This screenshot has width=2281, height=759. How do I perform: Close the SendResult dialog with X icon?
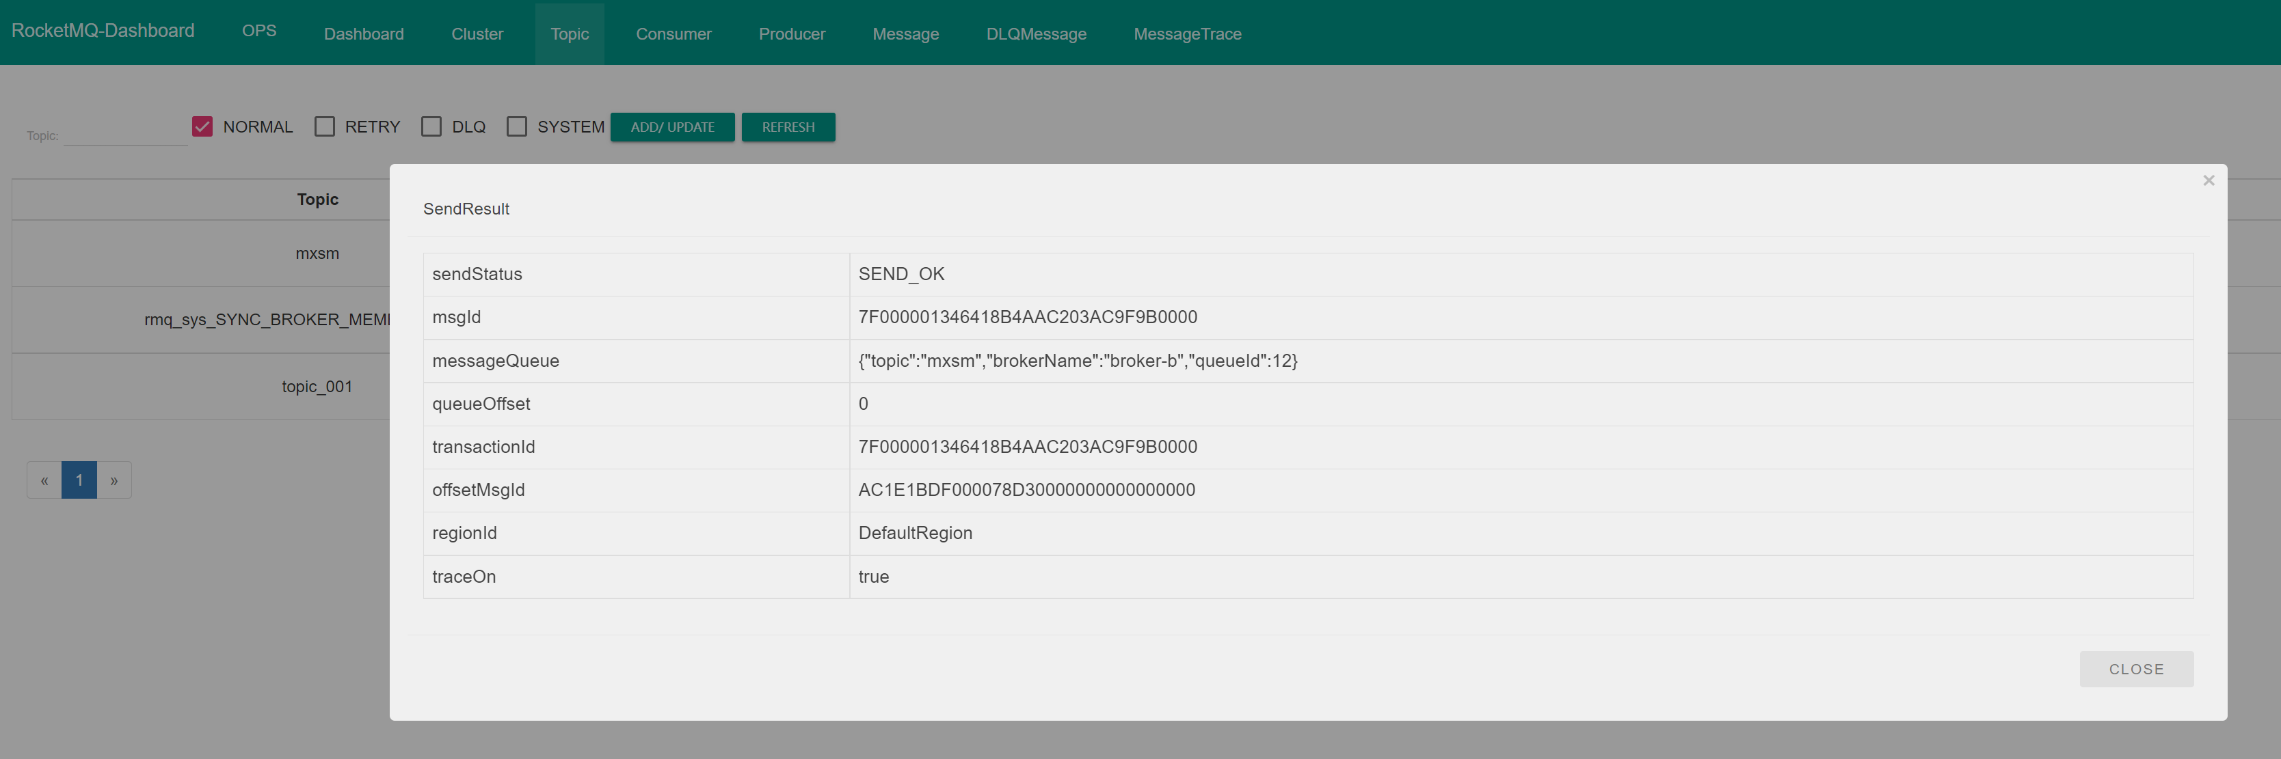pyautogui.click(x=2208, y=180)
